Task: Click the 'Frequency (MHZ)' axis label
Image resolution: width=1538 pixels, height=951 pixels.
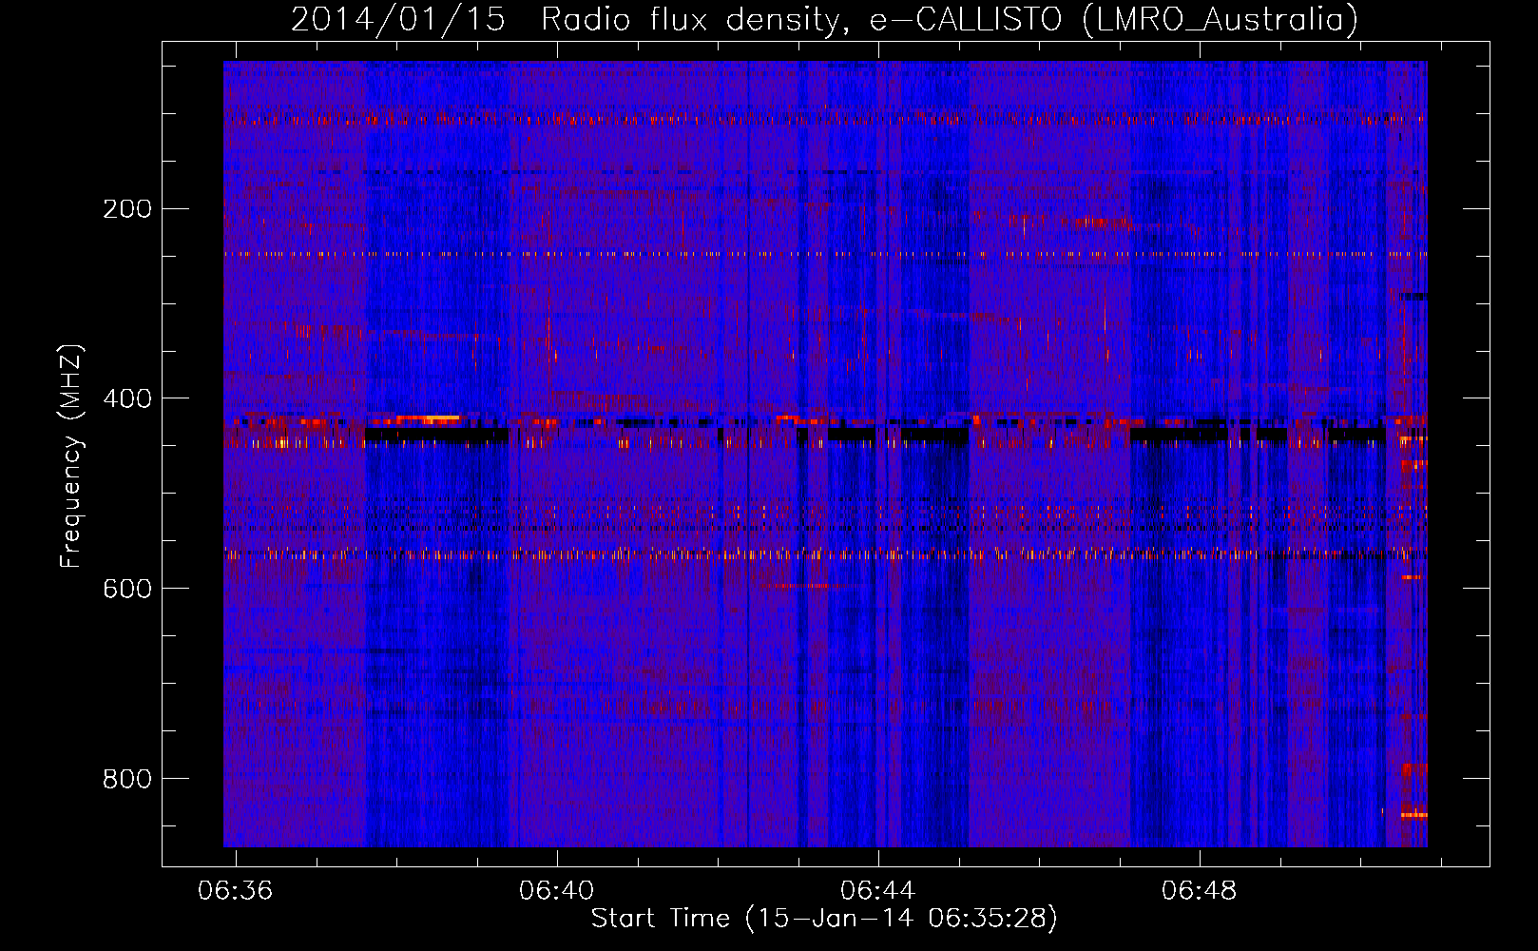Action: 71,456
